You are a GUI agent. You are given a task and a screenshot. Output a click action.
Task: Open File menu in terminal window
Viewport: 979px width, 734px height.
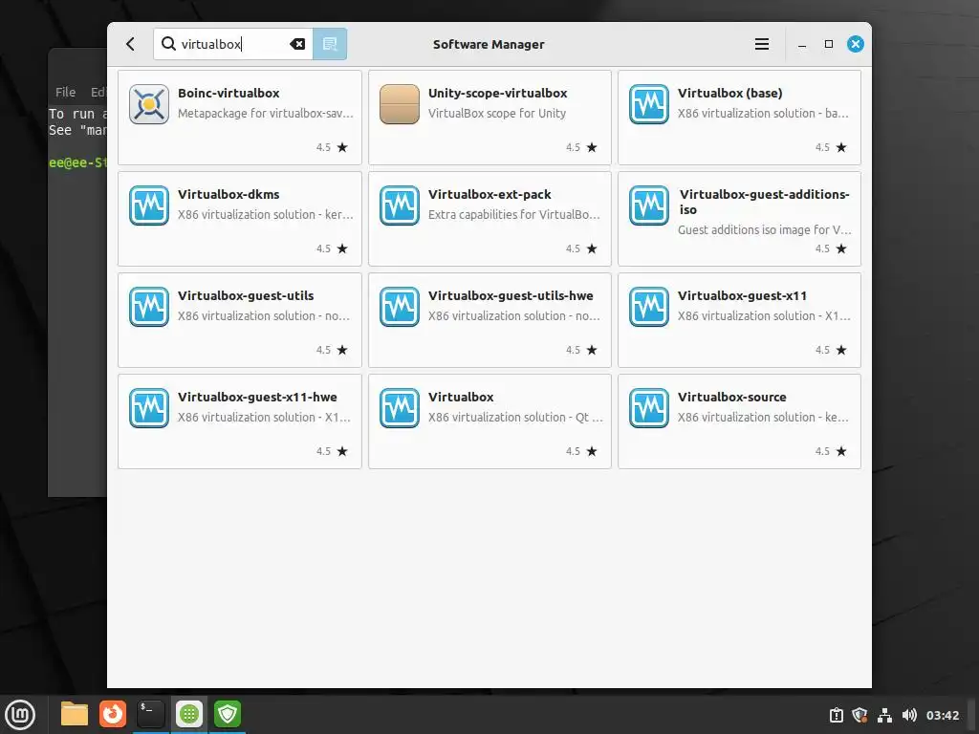point(65,93)
